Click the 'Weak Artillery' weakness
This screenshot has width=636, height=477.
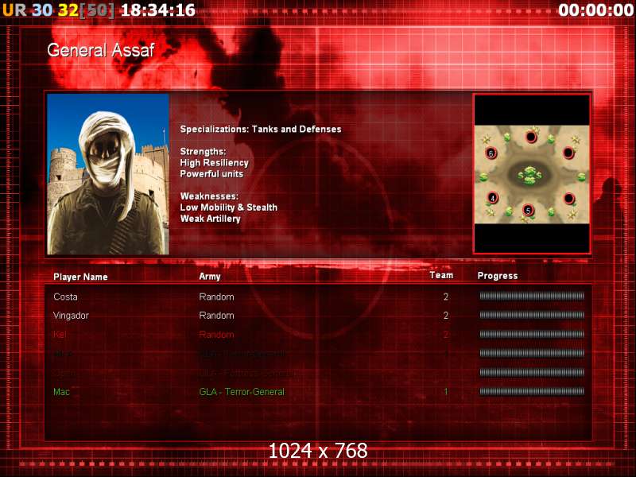click(210, 219)
